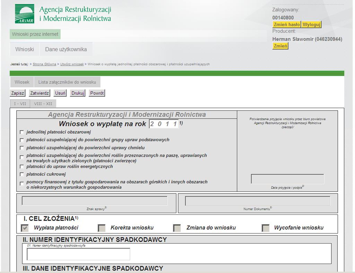Click producer name Herman Sławomir
The image size is (355, 273).
tap(307, 39)
